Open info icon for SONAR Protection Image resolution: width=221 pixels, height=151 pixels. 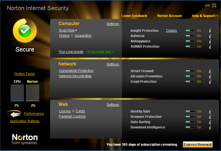click(x=210, y=47)
